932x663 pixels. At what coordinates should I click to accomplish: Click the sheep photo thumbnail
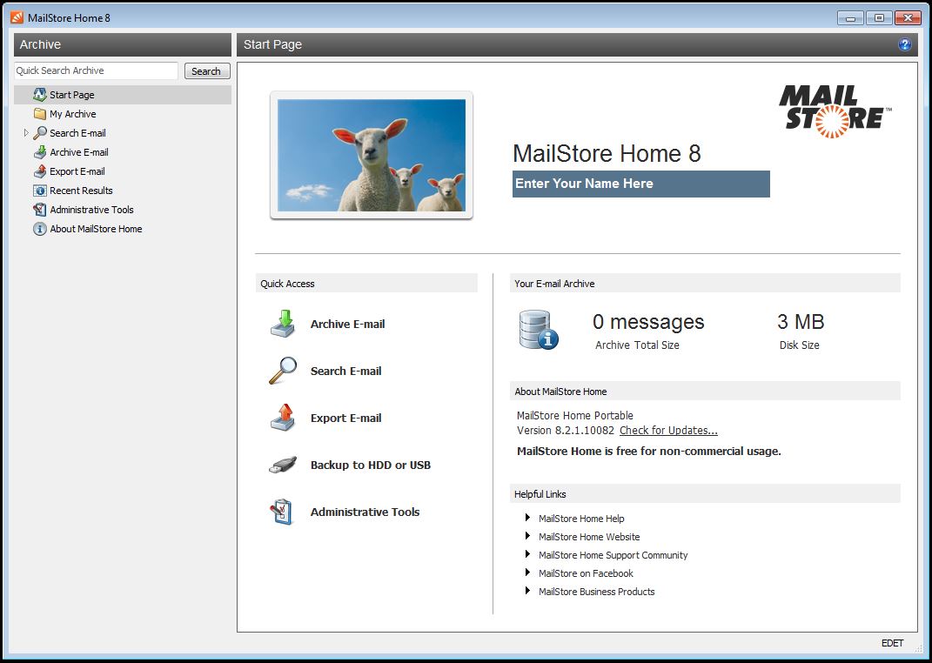372,155
